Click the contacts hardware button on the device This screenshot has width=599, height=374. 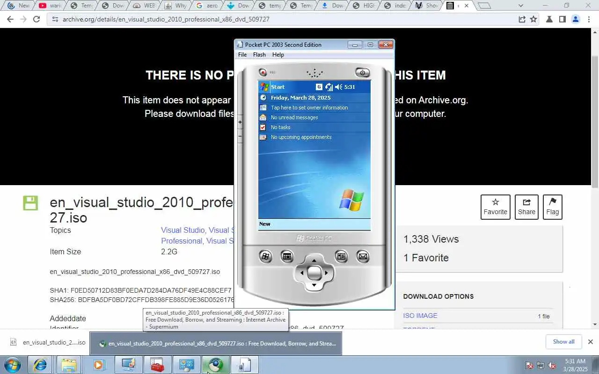tap(341, 256)
